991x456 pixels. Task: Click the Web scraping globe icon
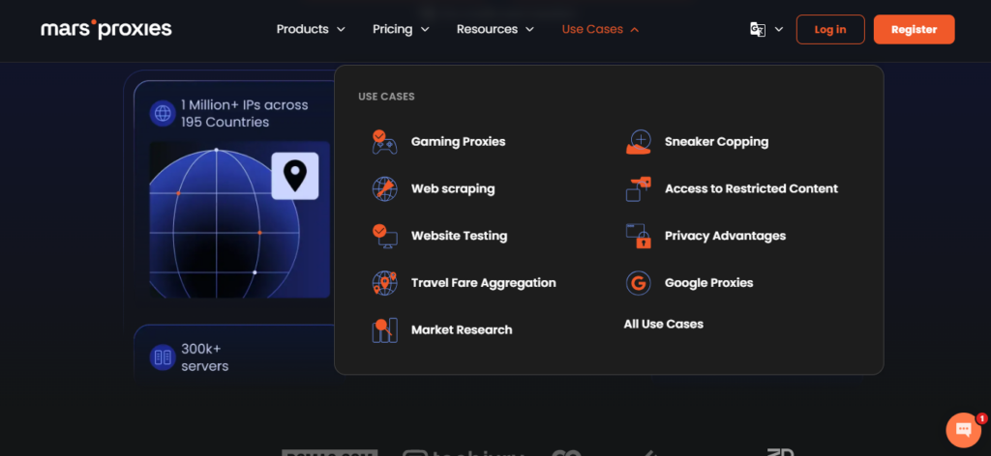tap(384, 188)
